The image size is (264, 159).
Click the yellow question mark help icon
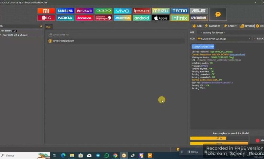[x=218, y=14]
